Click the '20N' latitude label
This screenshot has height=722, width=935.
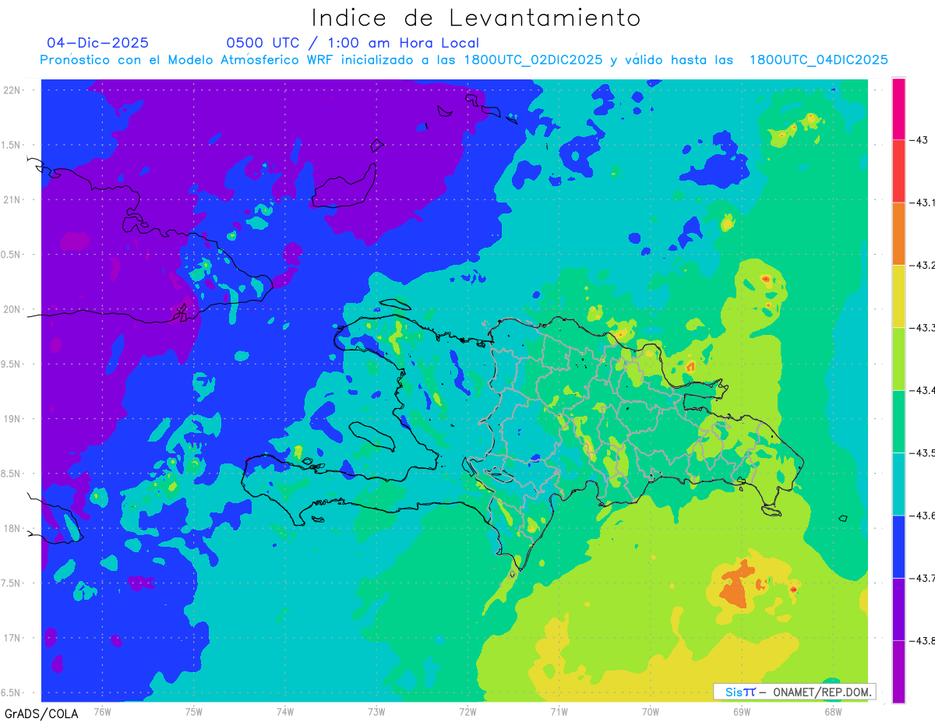pyautogui.click(x=12, y=309)
